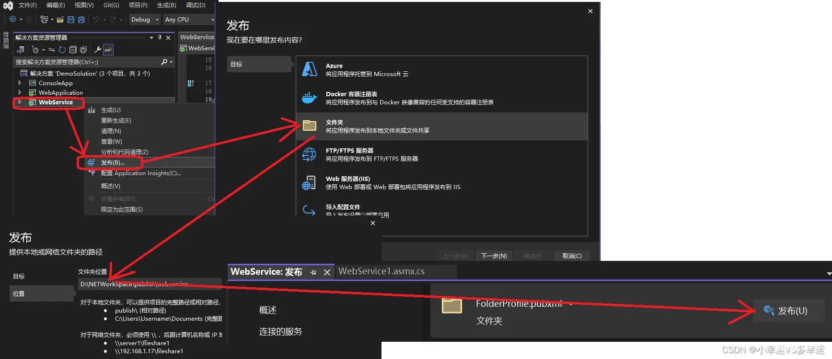Open the document tab list dropdown arrow
The width and height of the screenshot is (832, 359).
click(829, 273)
